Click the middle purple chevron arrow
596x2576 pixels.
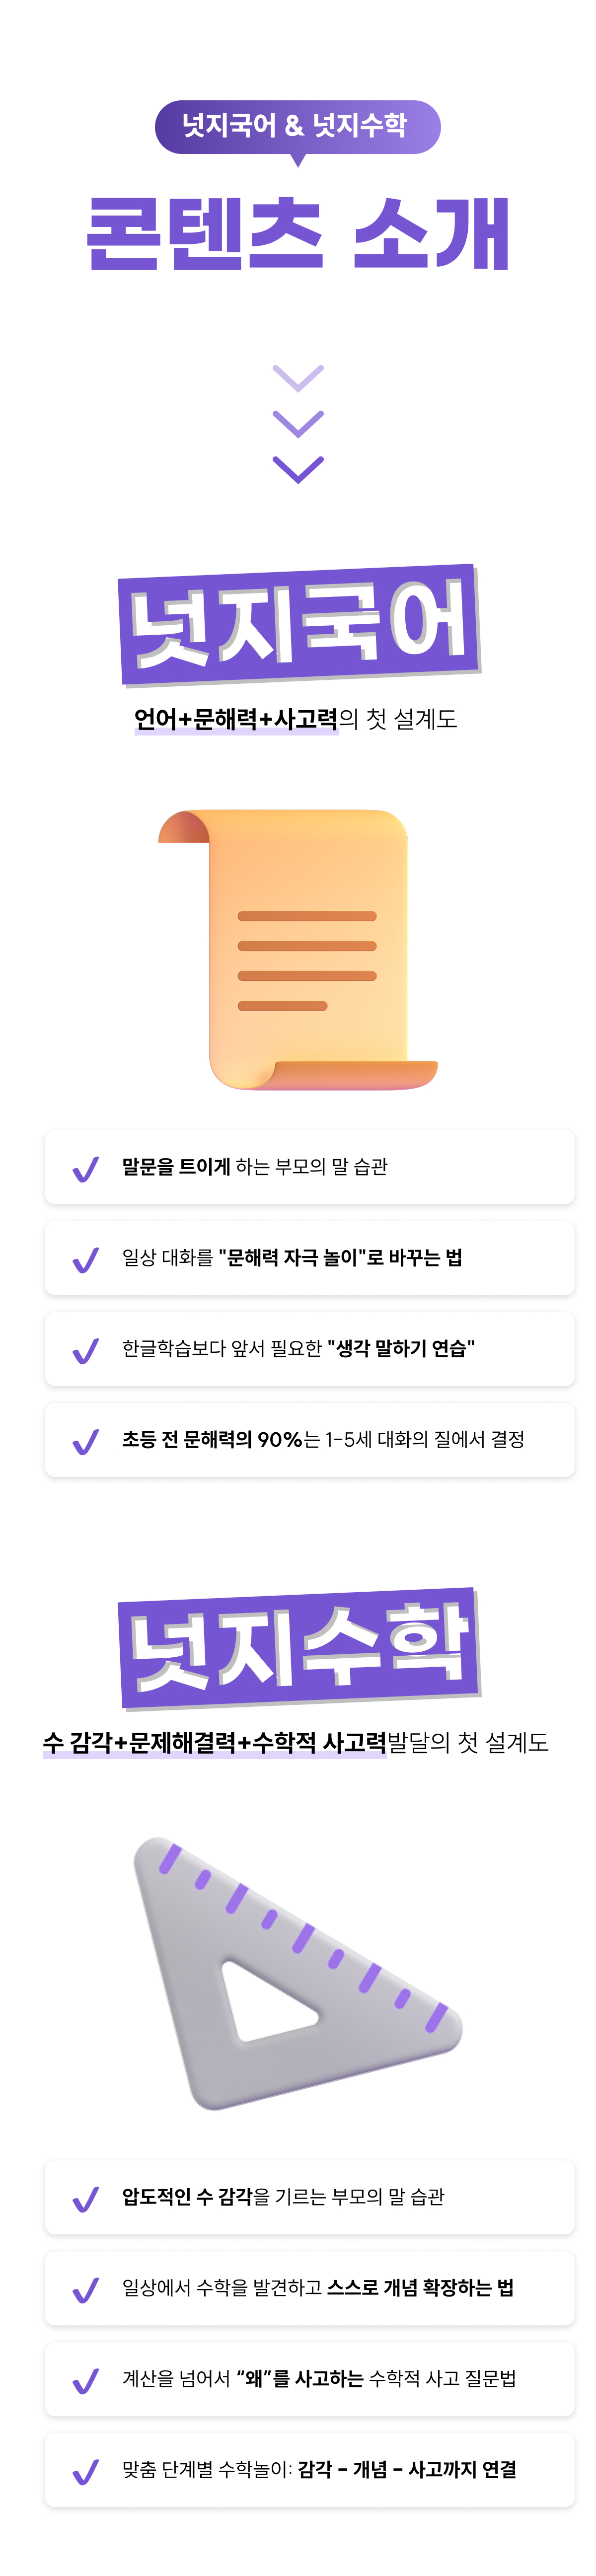tap(298, 423)
